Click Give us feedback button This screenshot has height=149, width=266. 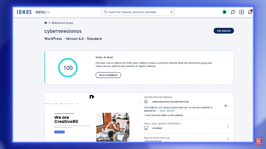(x=108, y=75)
